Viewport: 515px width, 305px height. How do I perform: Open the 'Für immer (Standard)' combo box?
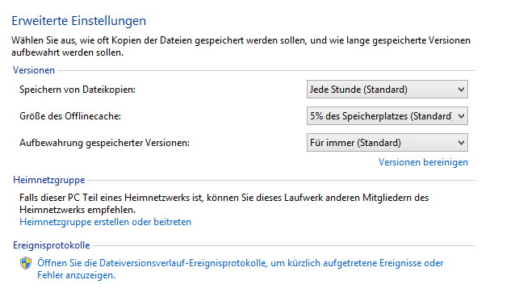click(387, 143)
